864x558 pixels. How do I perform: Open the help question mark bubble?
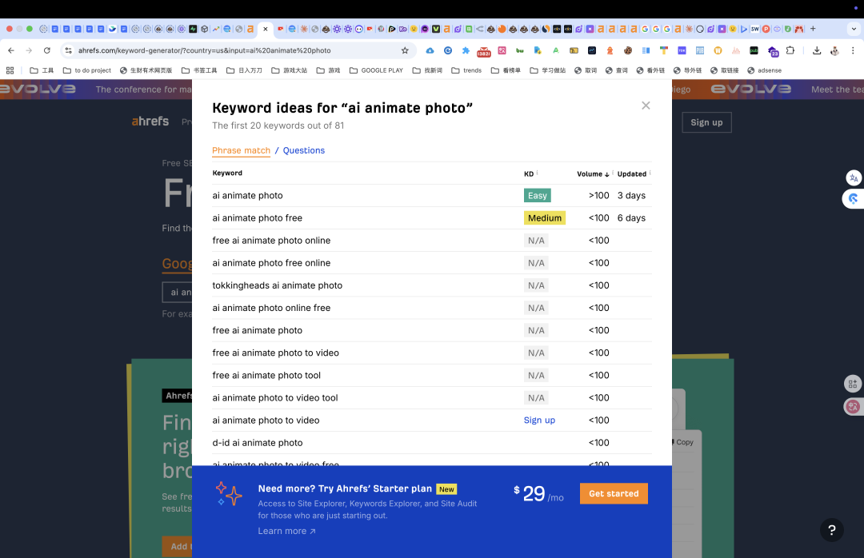(x=831, y=530)
